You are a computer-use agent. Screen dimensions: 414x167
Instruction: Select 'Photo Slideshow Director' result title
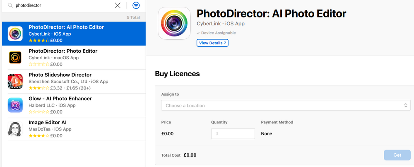tap(60, 75)
